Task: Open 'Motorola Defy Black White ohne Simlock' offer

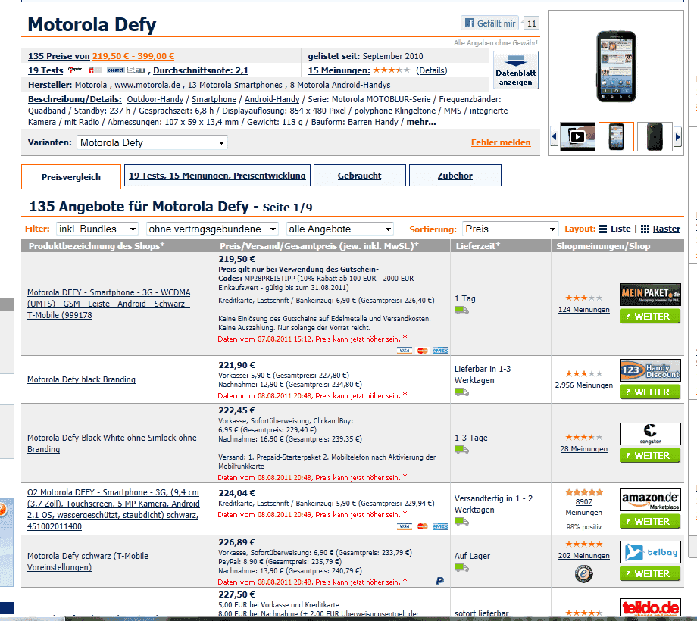Action: click(x=112, y=443)
